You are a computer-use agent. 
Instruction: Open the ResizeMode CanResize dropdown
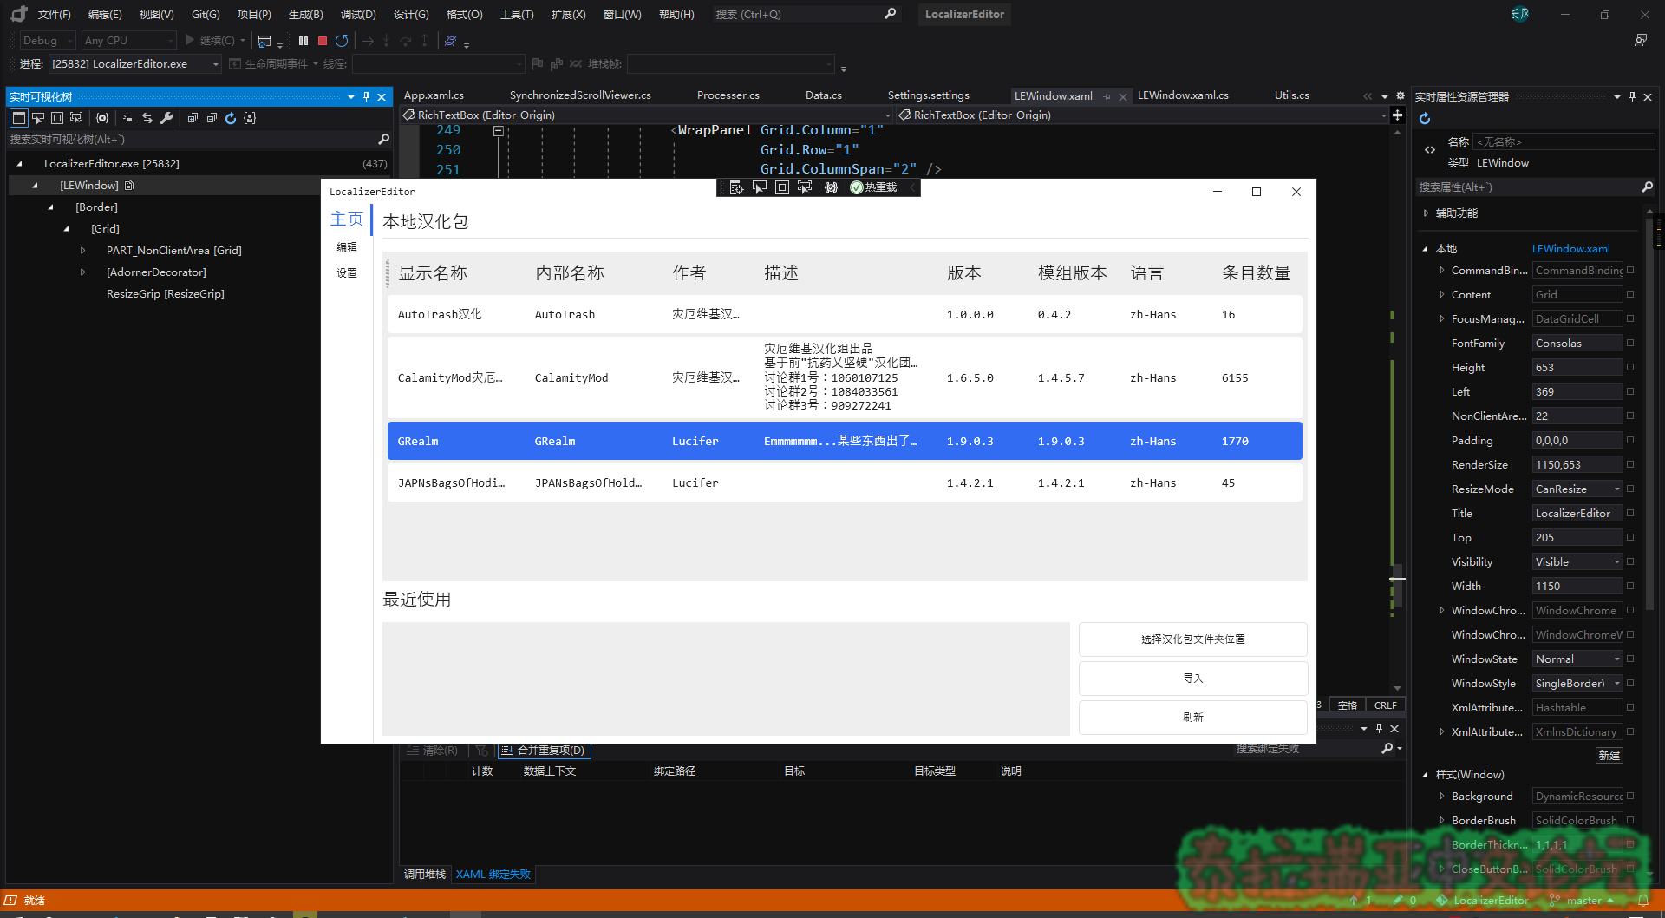coord(1577,489)
